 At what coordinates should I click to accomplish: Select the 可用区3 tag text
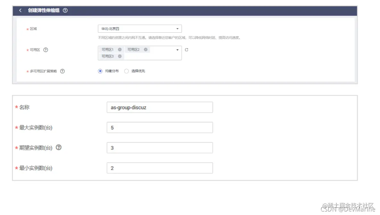[x=107, y=56]
